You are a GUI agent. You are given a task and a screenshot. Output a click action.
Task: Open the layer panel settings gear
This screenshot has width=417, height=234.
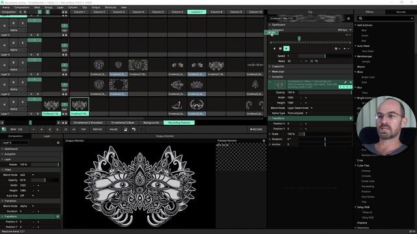coord(58,143)
